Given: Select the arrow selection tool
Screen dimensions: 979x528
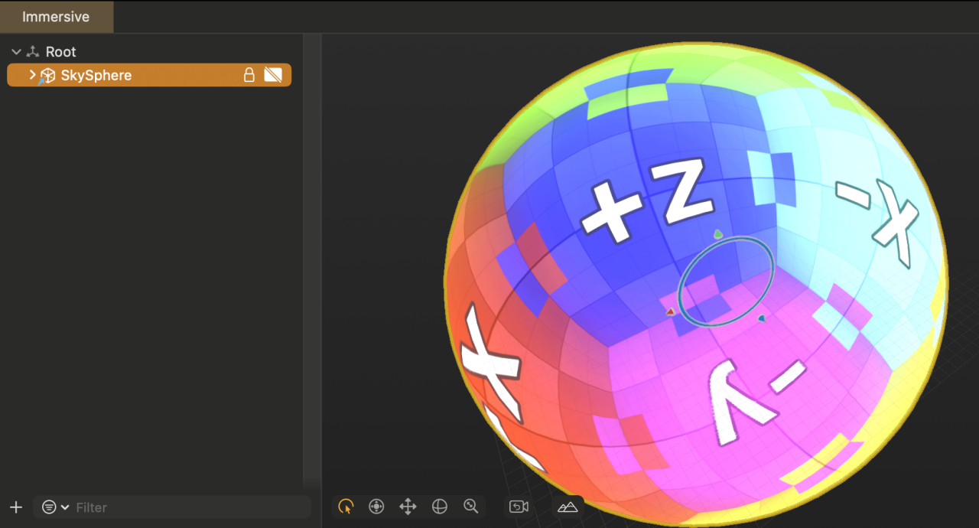Looking at the screenshot, I should [x=346, y=507].
